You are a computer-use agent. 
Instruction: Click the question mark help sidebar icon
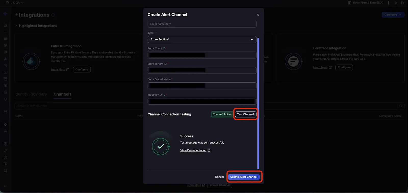point(5,157)
